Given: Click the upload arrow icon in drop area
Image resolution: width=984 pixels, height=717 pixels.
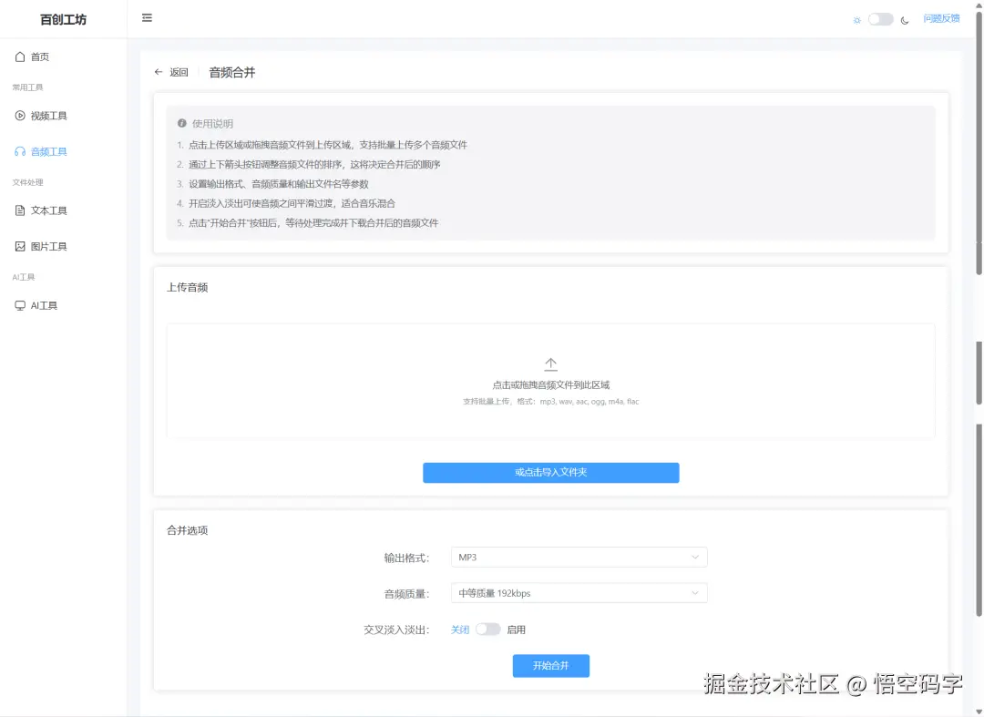Looking at the screenshot, I should click(550, 363).
